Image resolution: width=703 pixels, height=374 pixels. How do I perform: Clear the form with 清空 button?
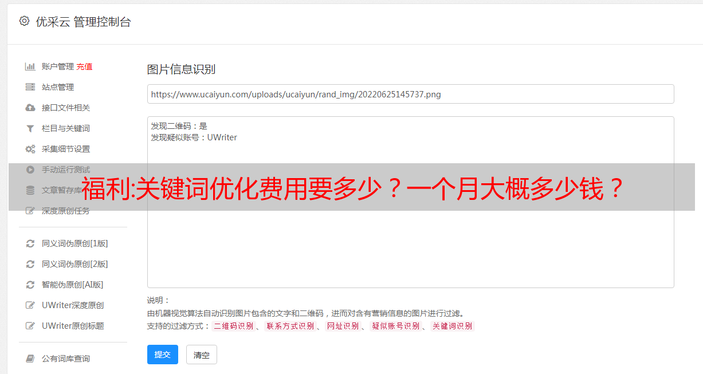coord(202,355)
